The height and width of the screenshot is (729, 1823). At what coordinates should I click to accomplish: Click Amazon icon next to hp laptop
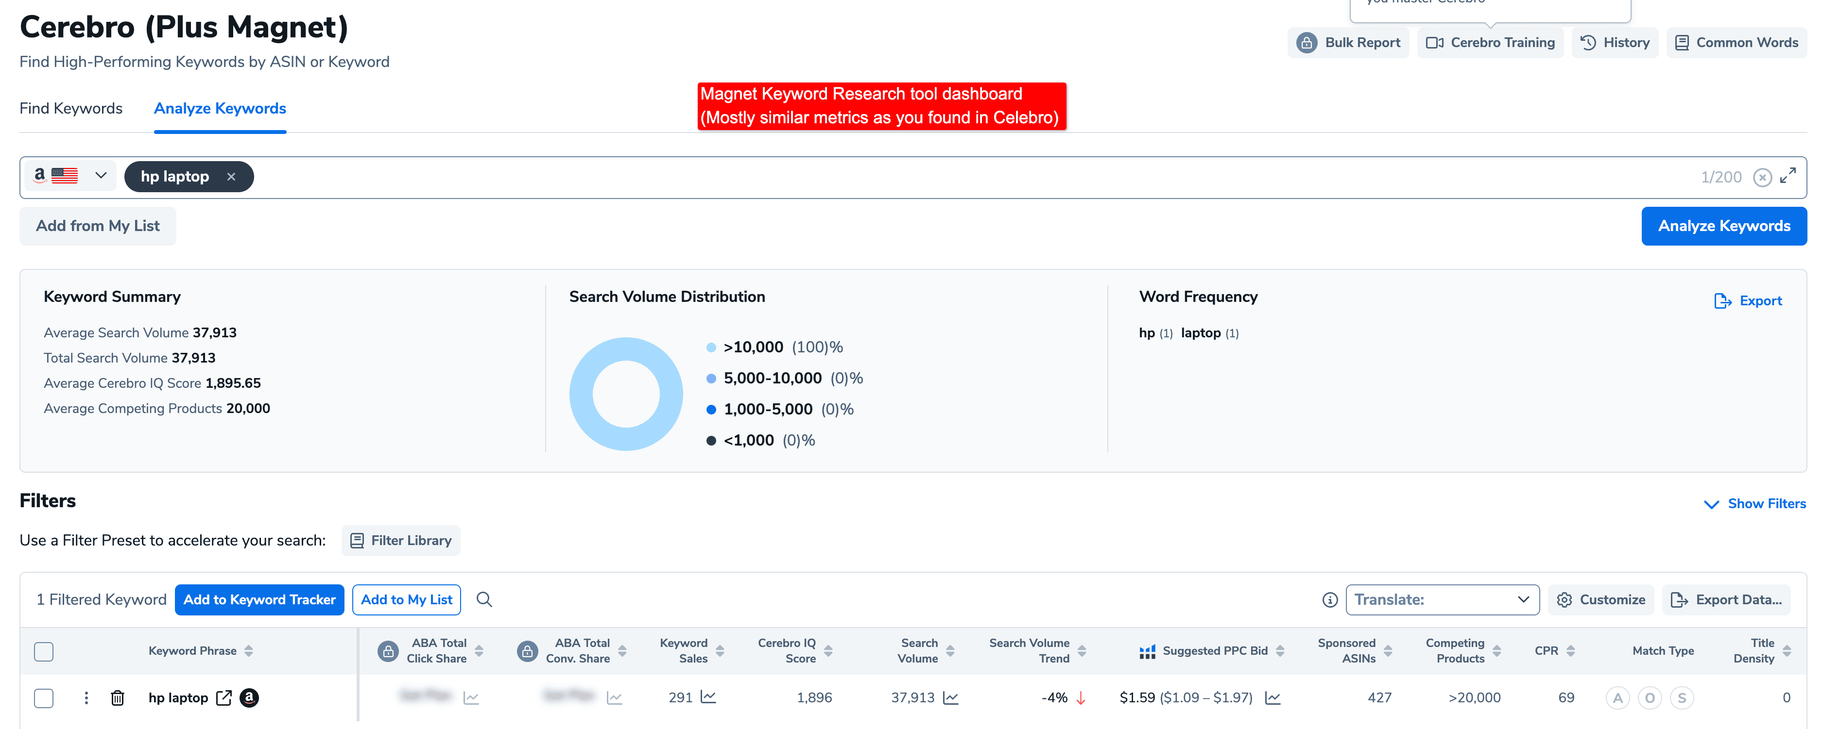pyautogui.click(x=249, y=698)
